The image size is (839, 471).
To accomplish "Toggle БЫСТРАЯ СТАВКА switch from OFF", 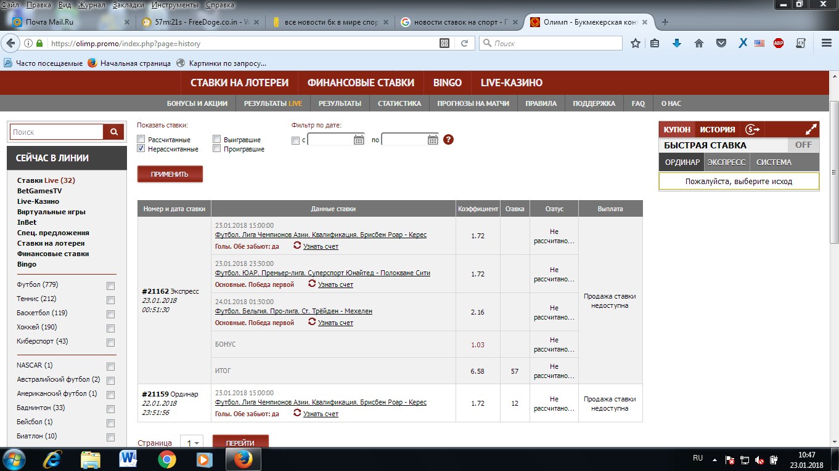I will click(803, 145).
